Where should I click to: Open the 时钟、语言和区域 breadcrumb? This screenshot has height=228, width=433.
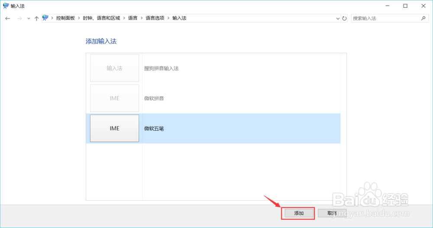click(x=101, y=18)
